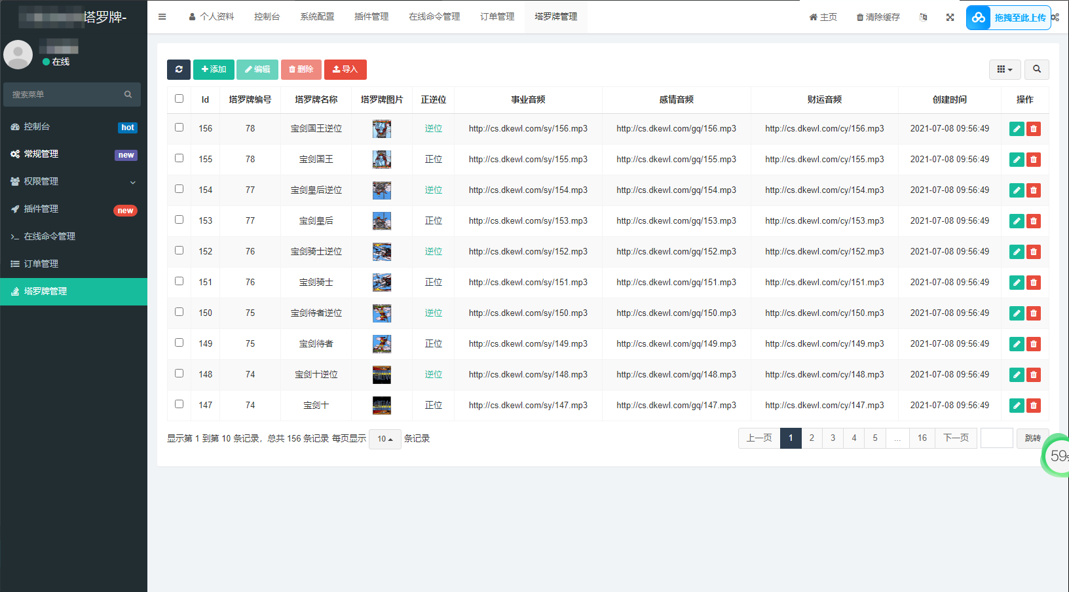
Task: Expand the 权限管理 sidebar menu
Action: point(73,181)
